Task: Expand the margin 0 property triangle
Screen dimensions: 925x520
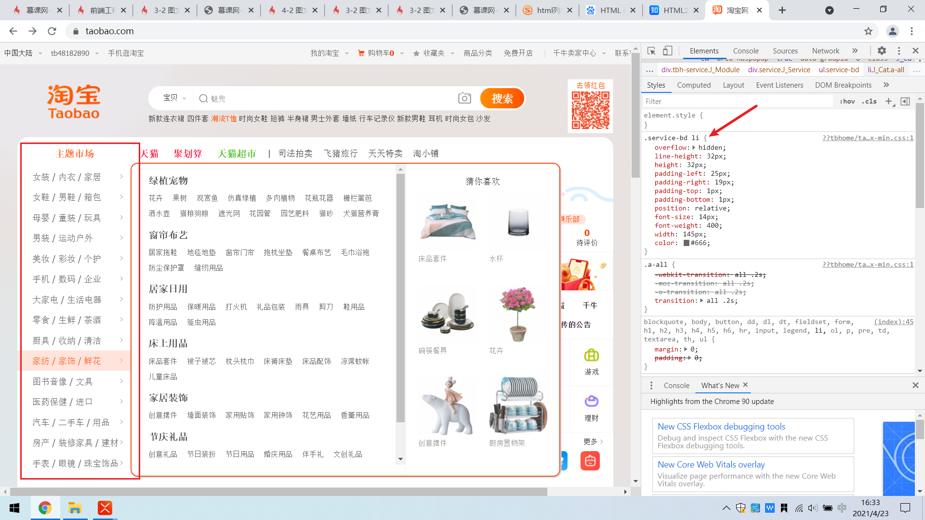Action: point(686,350)
